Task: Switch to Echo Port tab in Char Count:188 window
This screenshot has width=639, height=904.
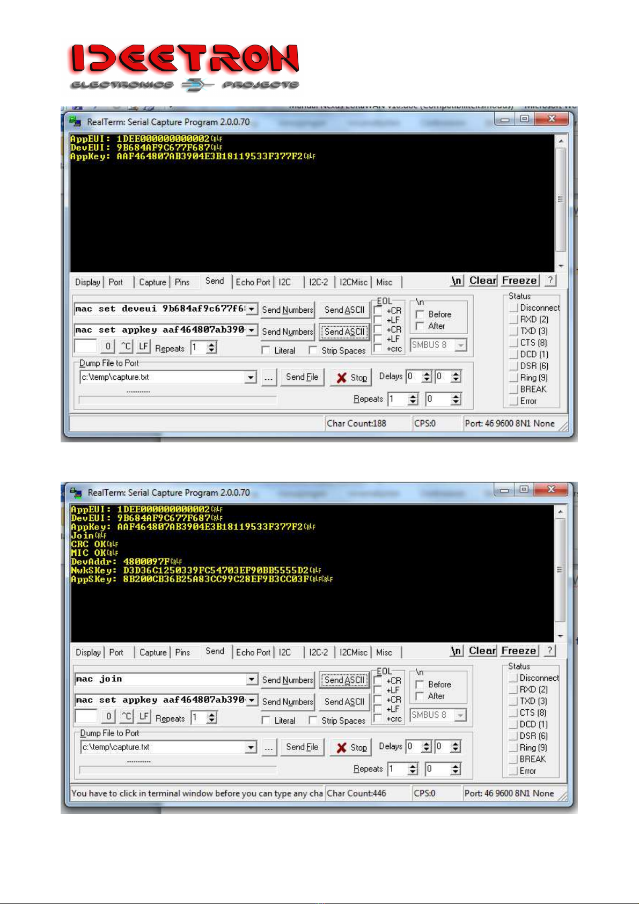Action: click(253, 282)
